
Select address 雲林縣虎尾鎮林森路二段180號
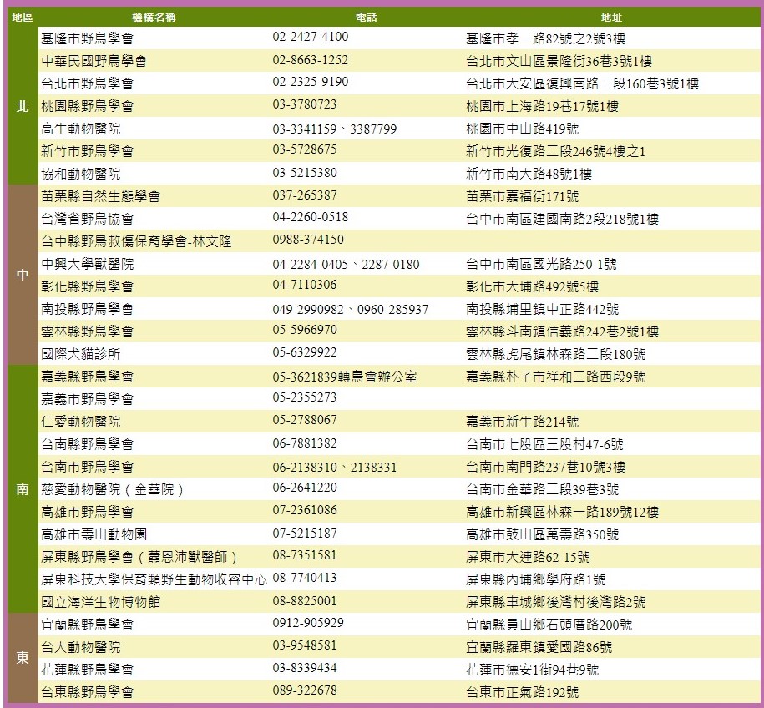pyautogui.click(x=556, y=354)
